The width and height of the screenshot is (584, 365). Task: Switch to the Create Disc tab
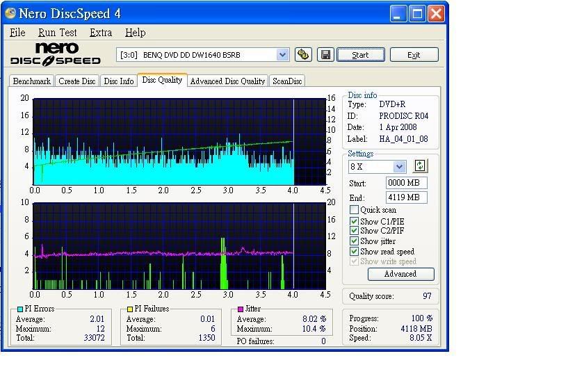click(76, 81)
